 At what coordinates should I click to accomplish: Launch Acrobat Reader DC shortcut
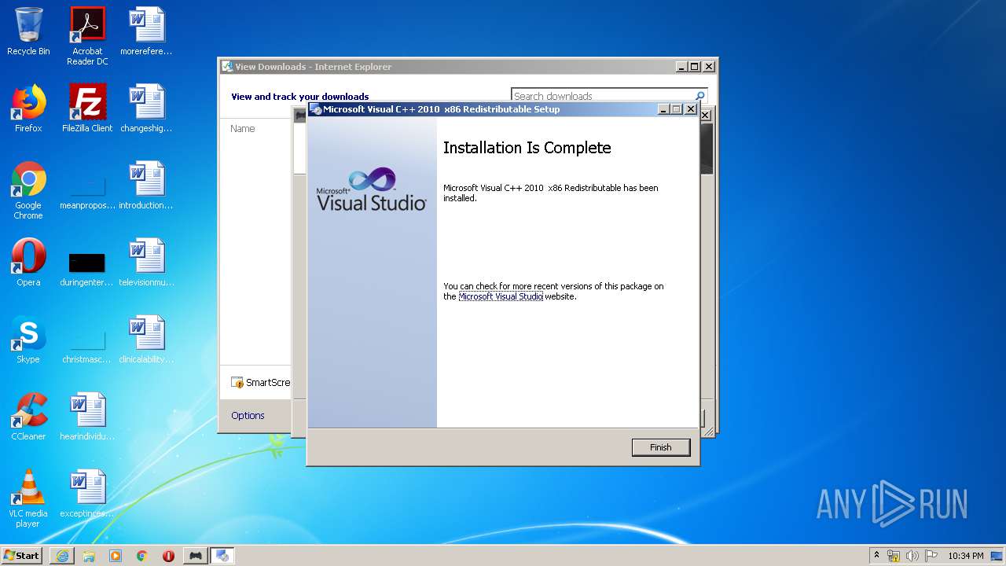(x=87, y=36)
